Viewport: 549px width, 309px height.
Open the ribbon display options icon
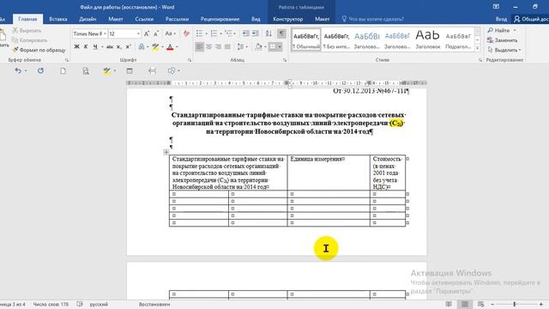point(496,7)
